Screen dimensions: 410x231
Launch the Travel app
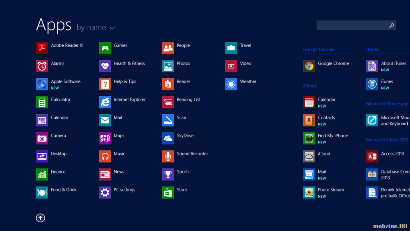pos(238,48)
